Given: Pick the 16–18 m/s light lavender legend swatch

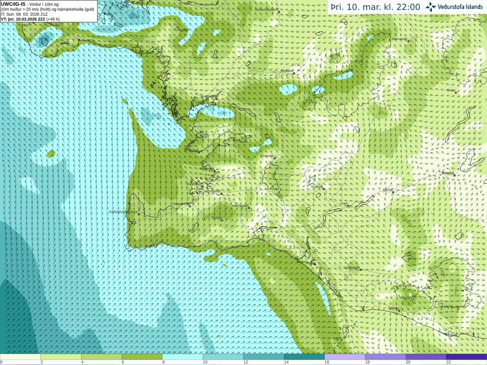Looking at the screenshot, I should pos(345,357).
